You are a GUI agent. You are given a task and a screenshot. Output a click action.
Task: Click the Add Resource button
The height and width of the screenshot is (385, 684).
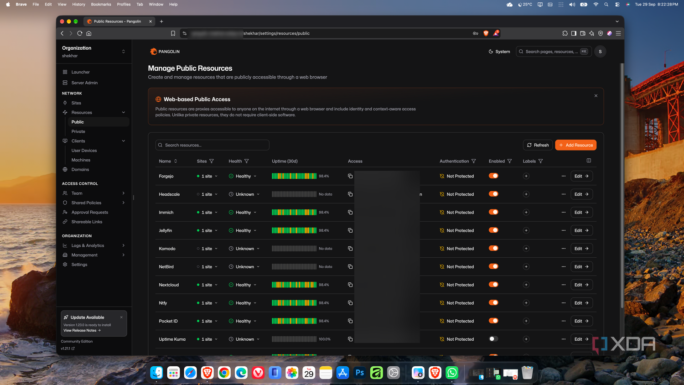[x=575, y=145]
